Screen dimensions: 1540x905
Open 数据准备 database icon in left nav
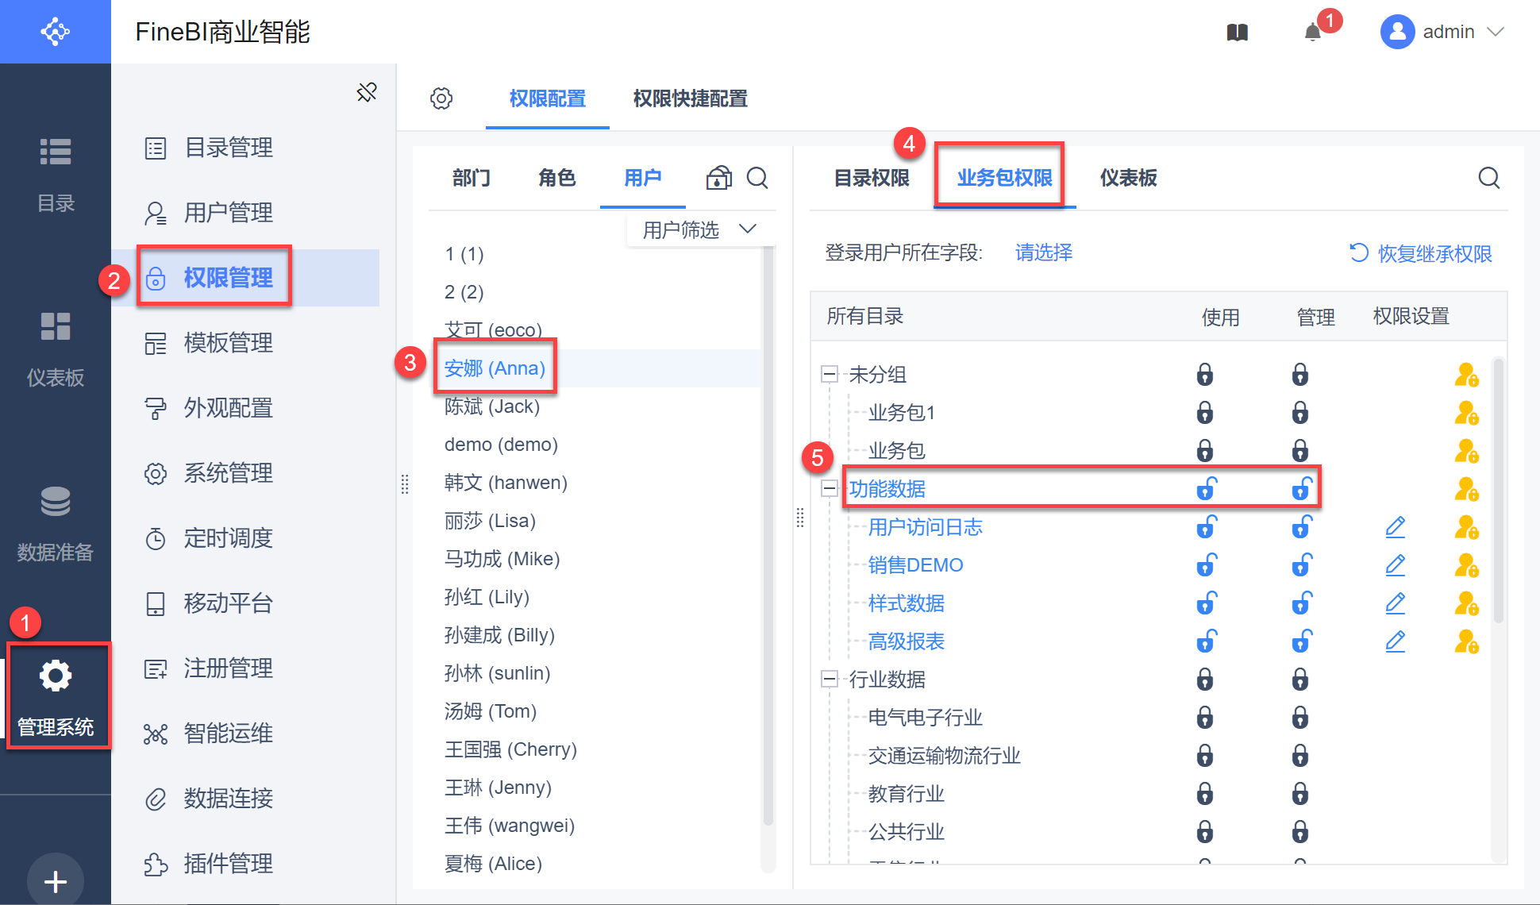[56, 502]
